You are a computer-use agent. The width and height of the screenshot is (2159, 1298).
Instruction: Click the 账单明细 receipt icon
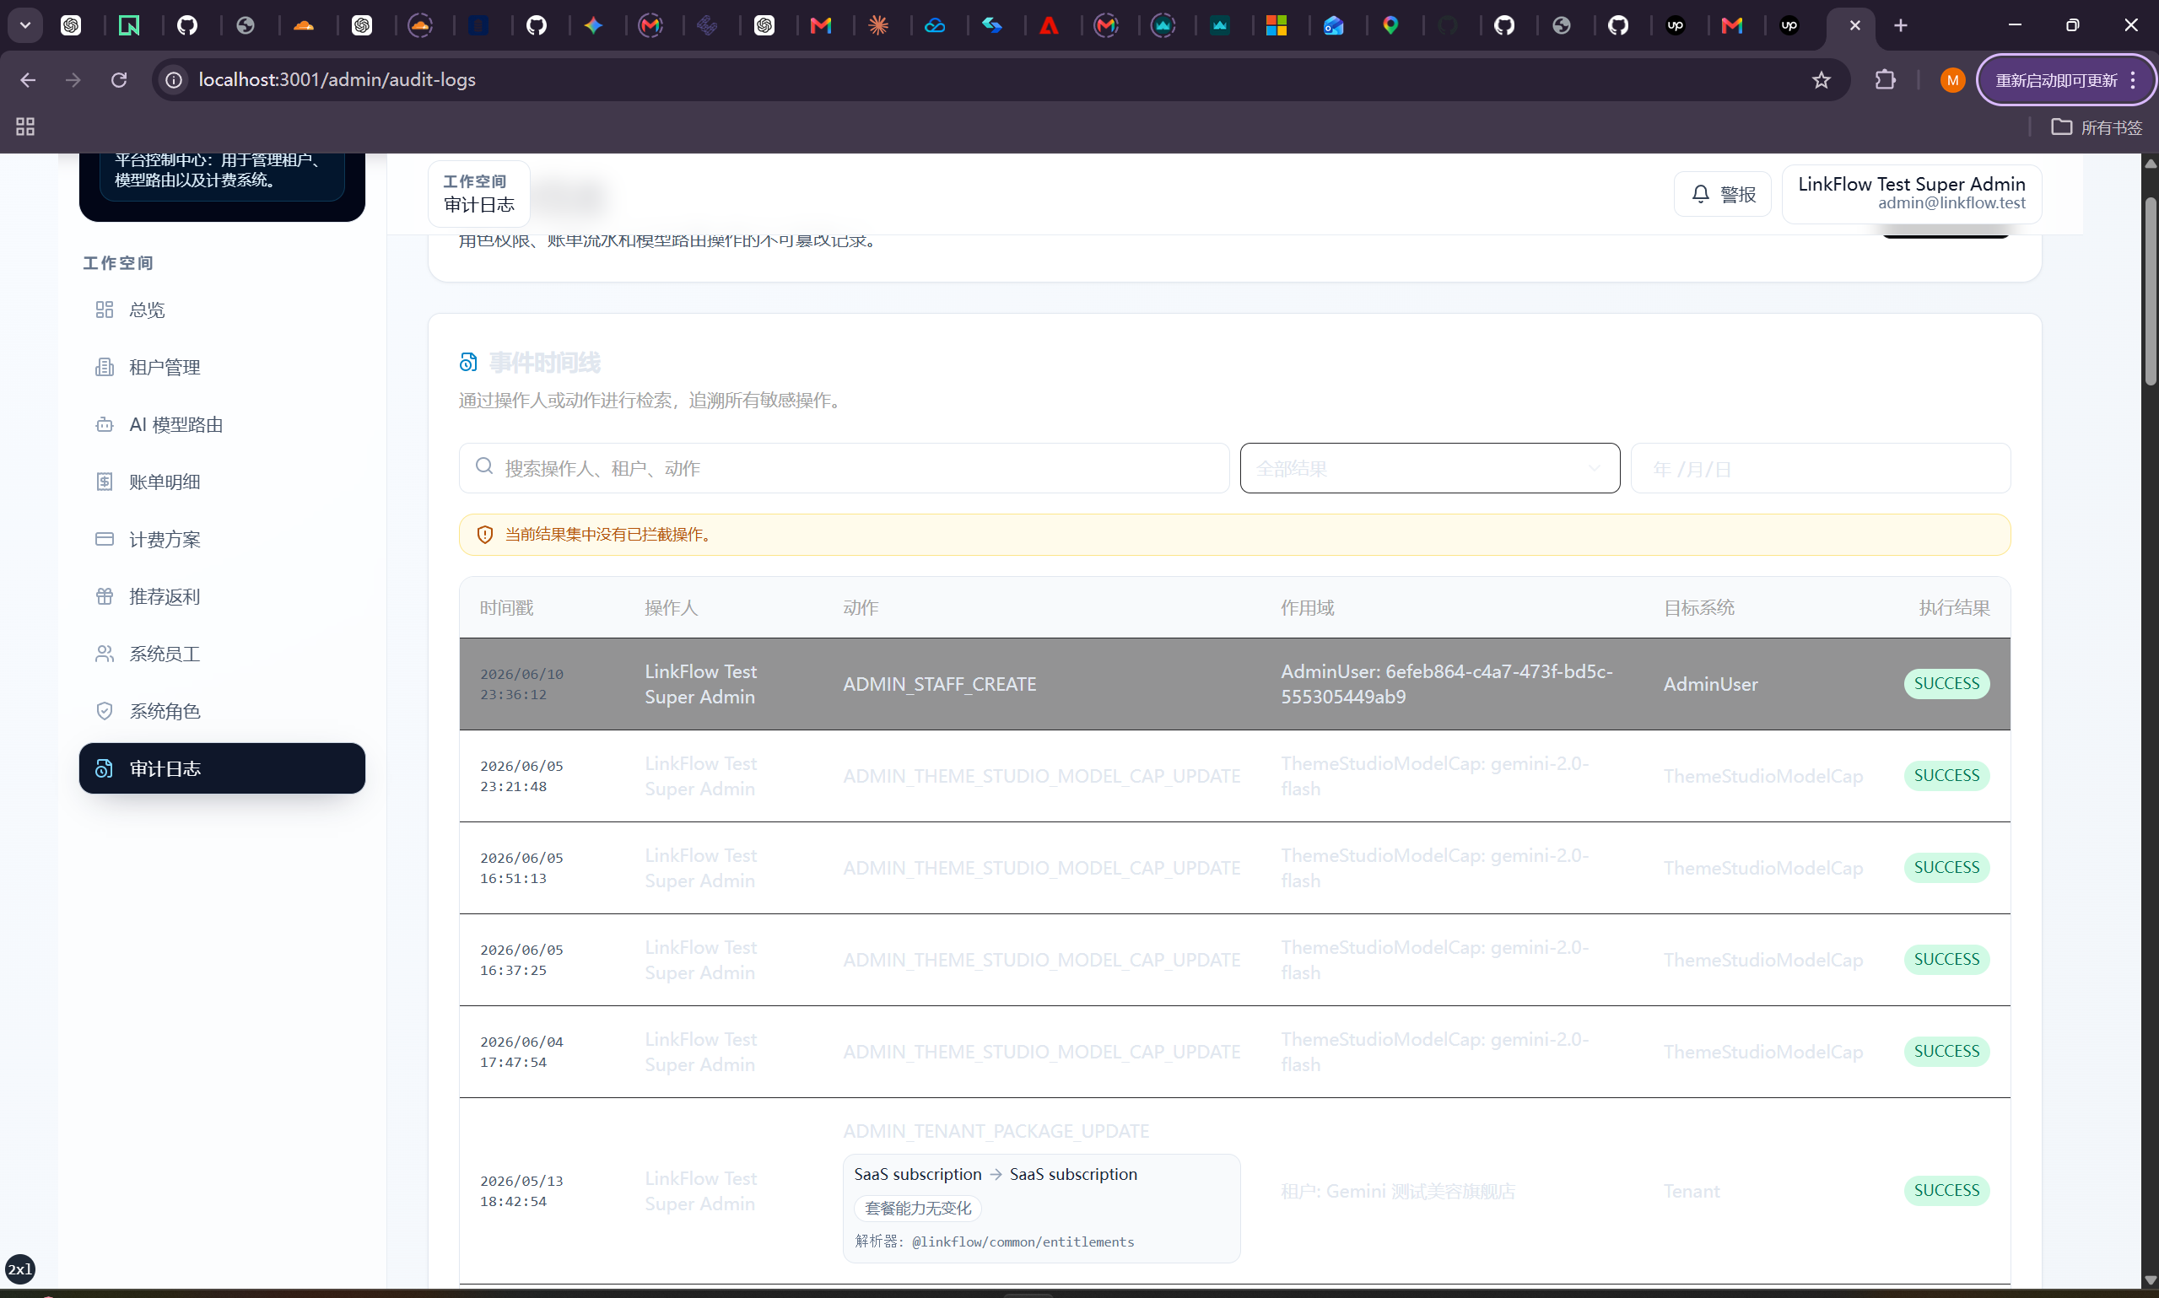tap(104, 482)
